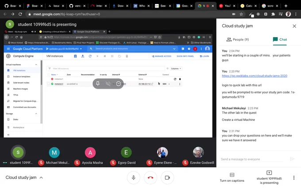
Task: Open the Cloud Platform help question icon
Action: coord(189,49)
